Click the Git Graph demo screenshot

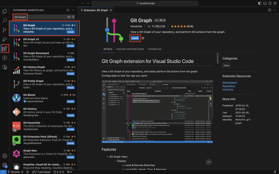click(157, 111)
